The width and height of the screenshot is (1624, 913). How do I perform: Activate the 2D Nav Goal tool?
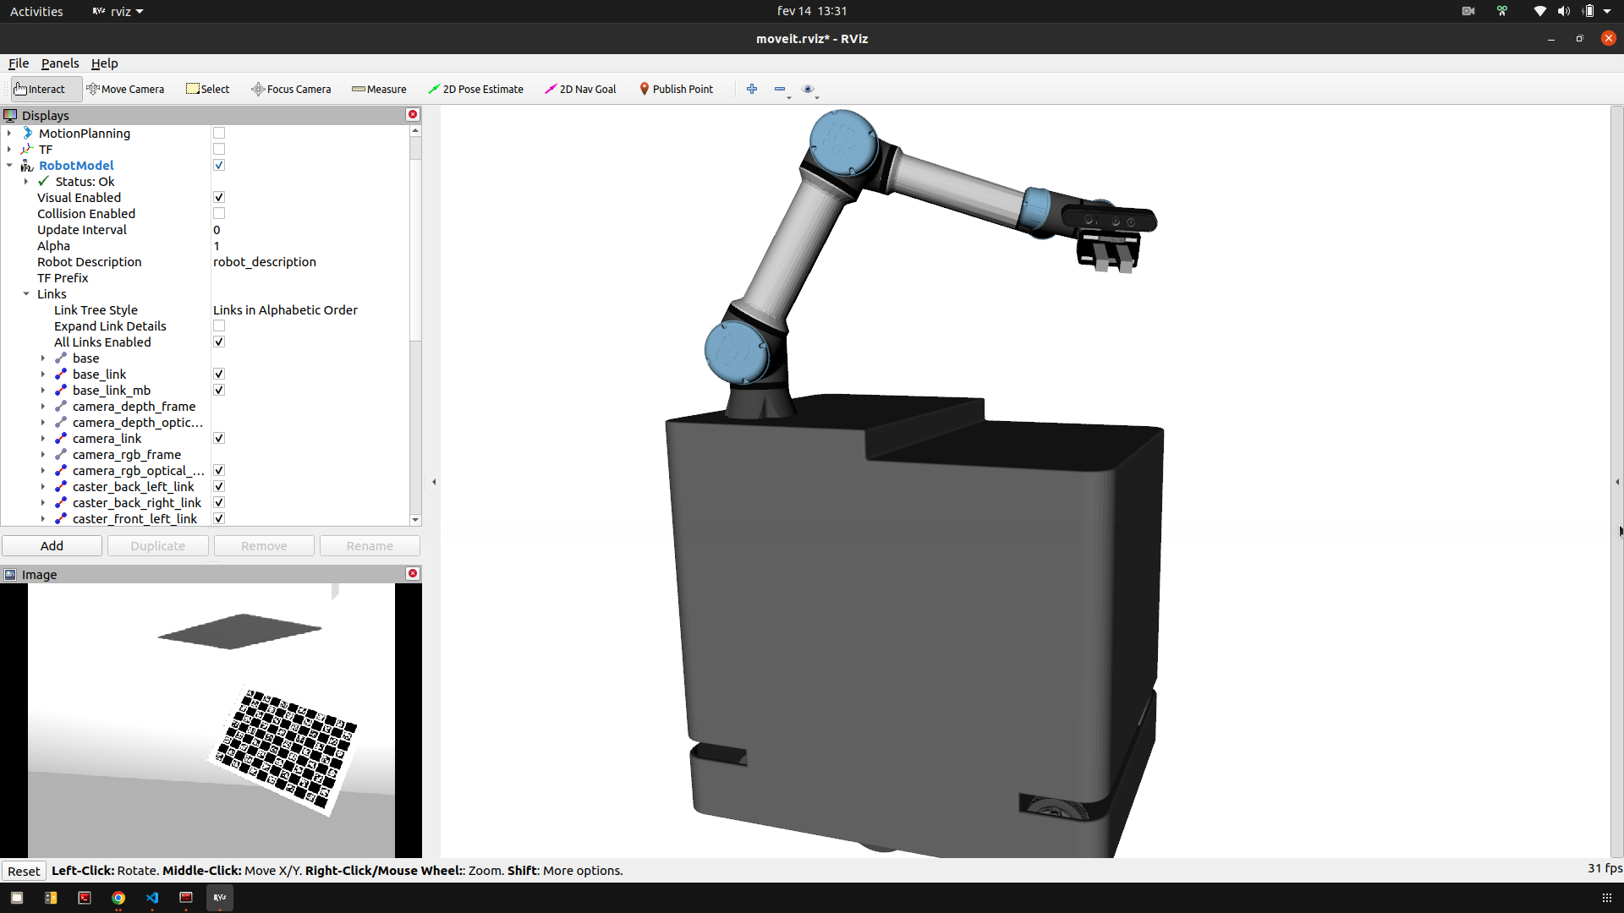580,89
